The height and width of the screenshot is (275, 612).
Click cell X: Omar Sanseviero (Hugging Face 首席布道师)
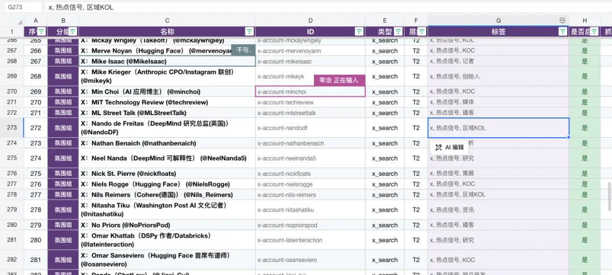pyautogui.click(x=167, y=260)
